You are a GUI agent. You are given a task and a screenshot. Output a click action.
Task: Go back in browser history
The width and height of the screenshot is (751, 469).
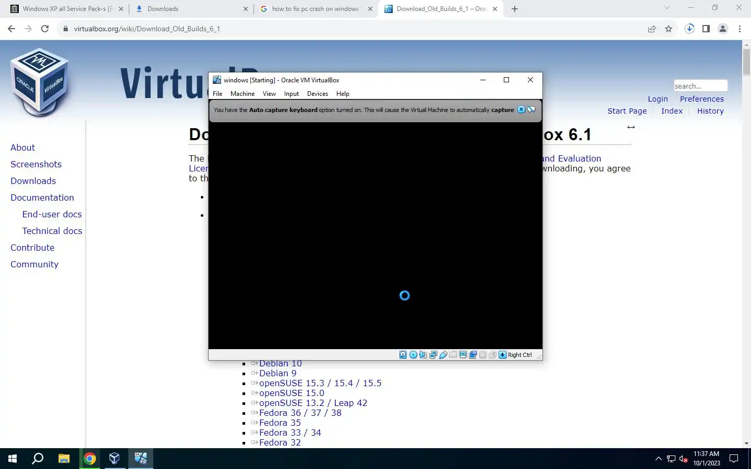coord(11,29)
